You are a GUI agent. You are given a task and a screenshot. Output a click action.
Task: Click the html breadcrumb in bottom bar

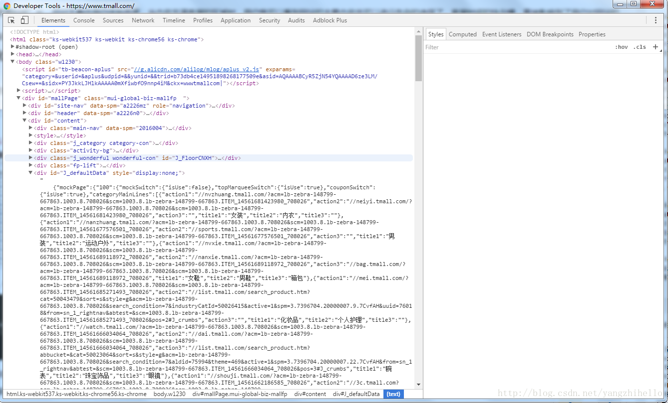(76, 394)
